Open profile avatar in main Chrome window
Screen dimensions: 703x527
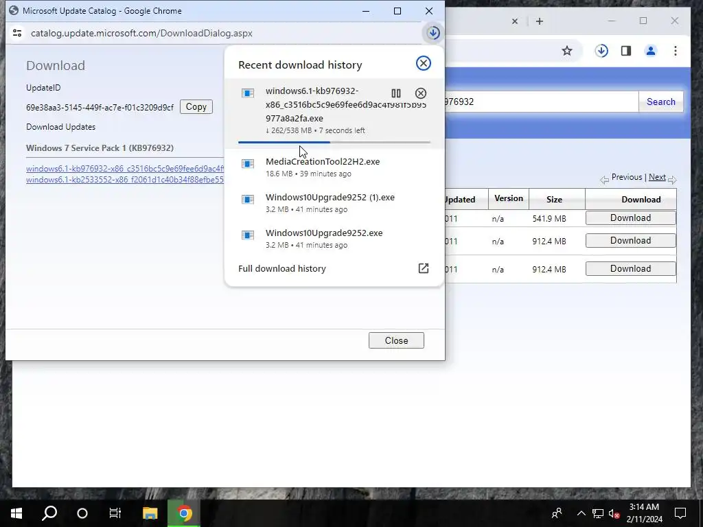pyautogui.click(x=651, y=51)
